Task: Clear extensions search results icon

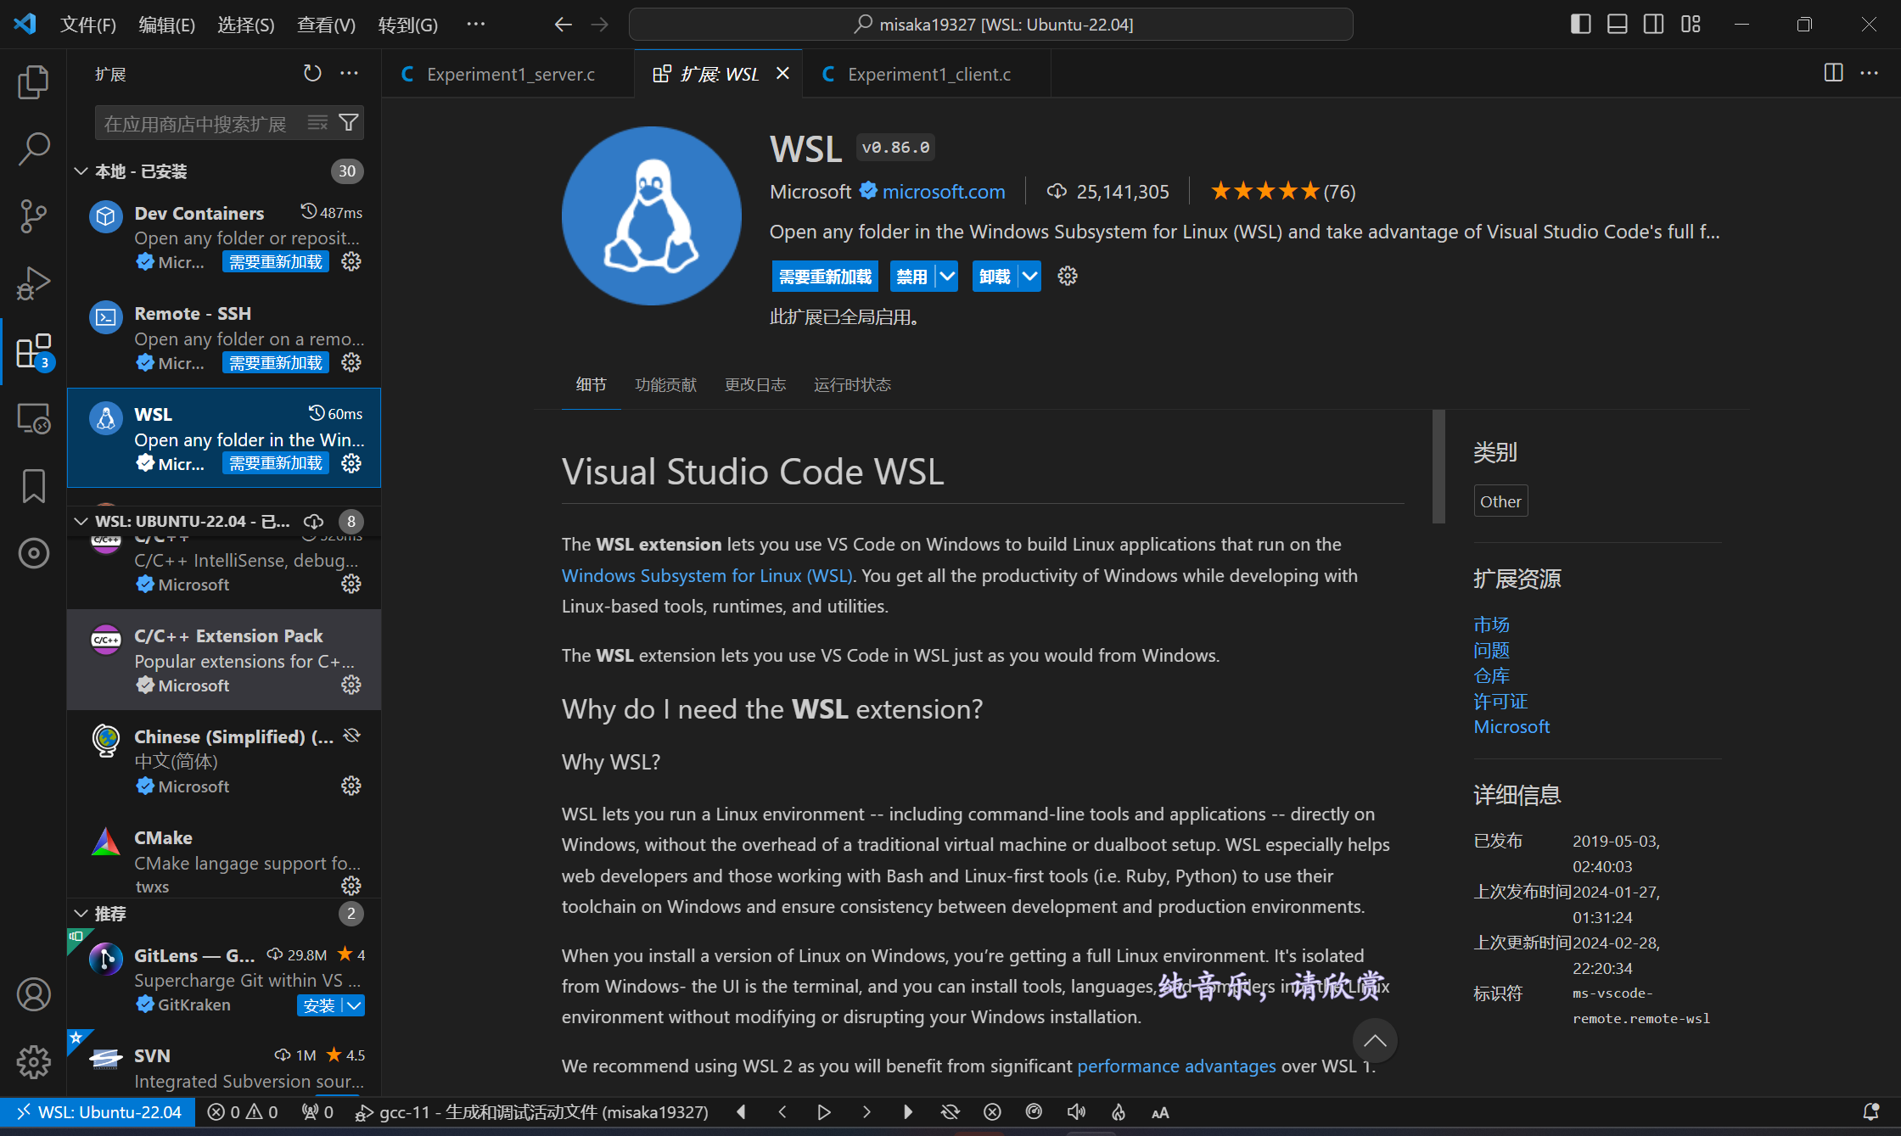Action: [317, 123]
